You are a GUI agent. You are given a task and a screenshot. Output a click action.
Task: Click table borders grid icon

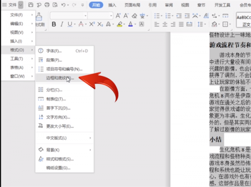[225, 25]
